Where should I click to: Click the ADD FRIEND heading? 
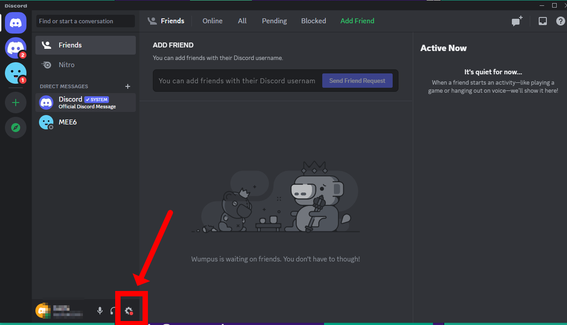pyautogui.click(x=173, y=45)
